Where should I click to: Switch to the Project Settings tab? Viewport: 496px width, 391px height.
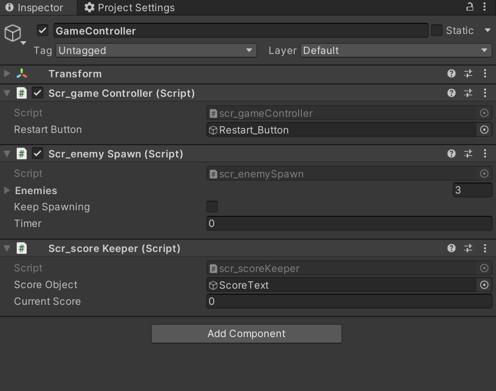[129, 8]
